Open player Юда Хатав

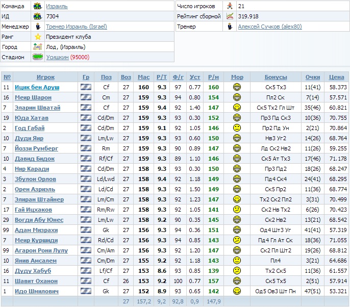click(32, 118)
